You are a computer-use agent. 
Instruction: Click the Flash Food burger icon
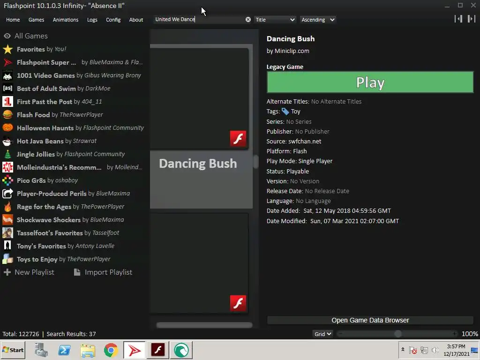click(x=7, y=115)
